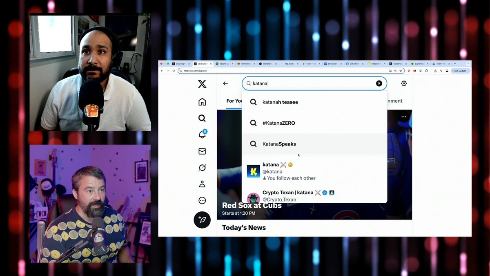
Task: Select suggestion KatanaSpeaks
Action: click(314, 144)
